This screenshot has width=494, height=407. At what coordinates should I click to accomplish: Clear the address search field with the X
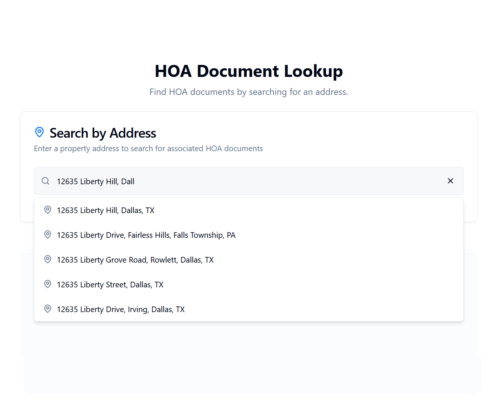pyautogui.click(x=450, y=181)
